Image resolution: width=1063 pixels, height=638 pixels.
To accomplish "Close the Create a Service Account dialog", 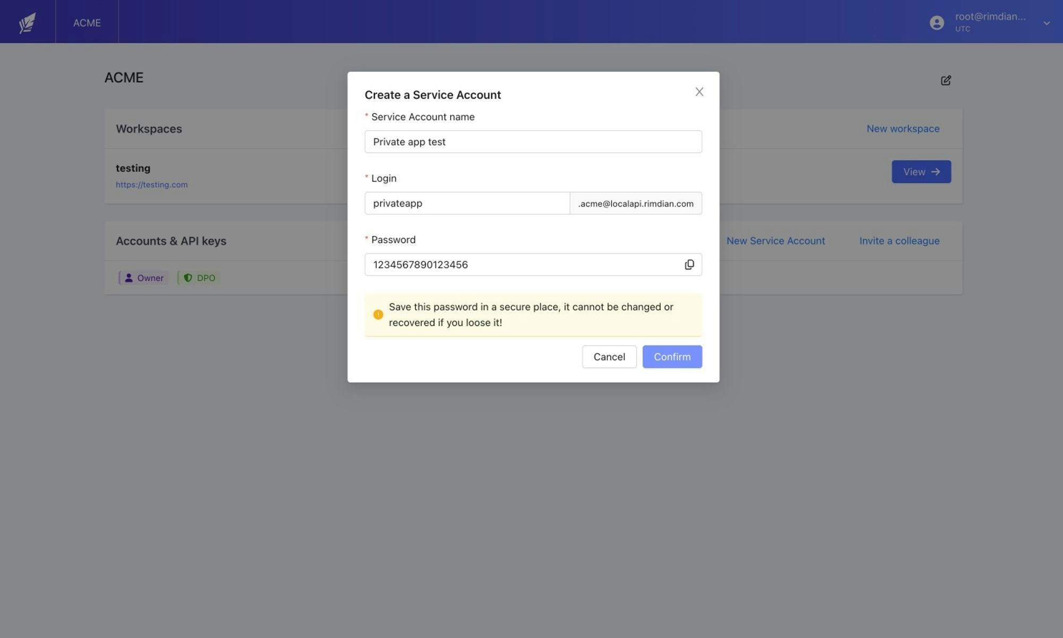I will (699, 91).
